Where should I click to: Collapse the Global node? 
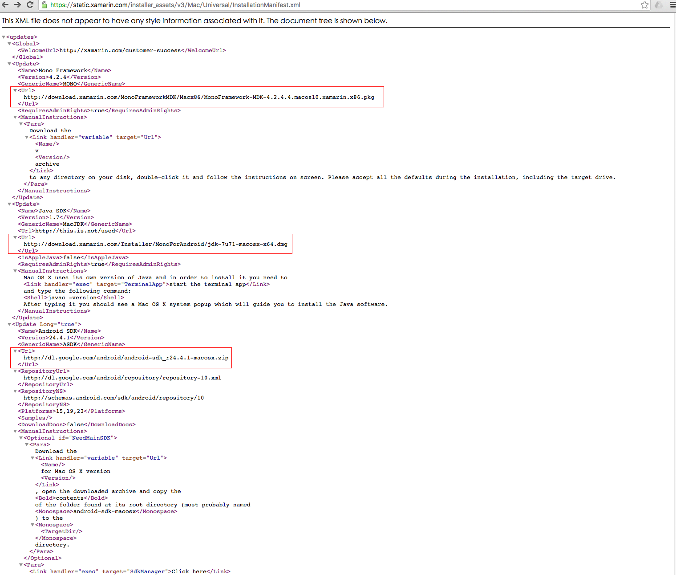click(x=10, y=44)
